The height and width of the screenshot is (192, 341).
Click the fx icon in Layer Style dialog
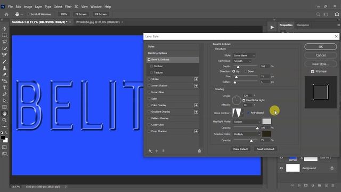tap(150, 151)
